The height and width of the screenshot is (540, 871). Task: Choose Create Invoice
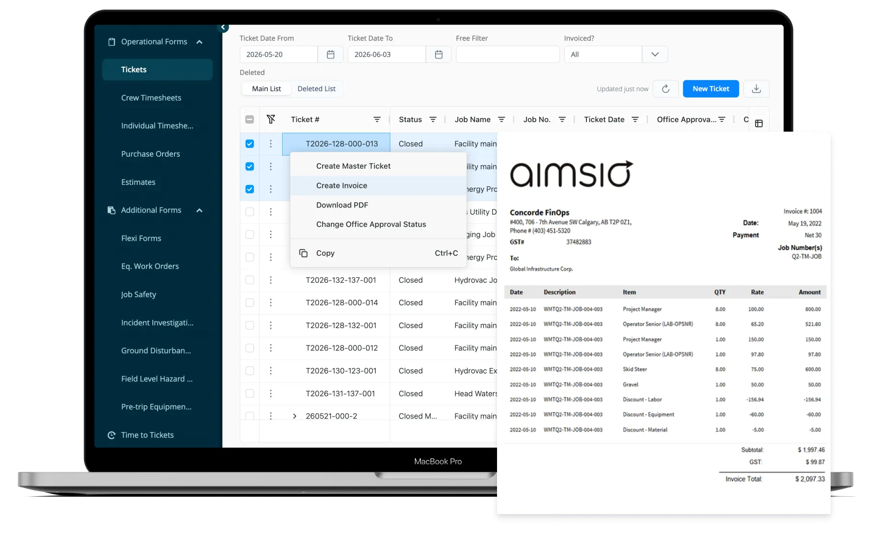(378, 185)
